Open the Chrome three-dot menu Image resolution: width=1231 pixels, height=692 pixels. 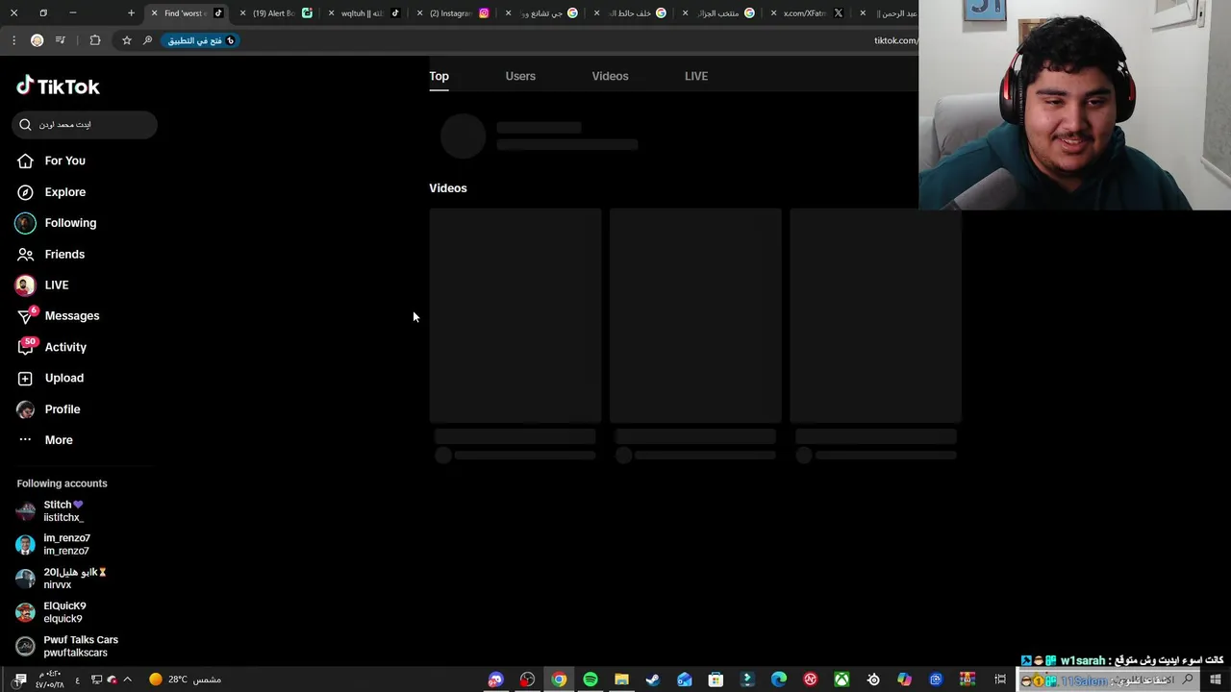(13, 40)
